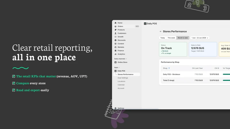Click the Customers person icon

(116, 33)
